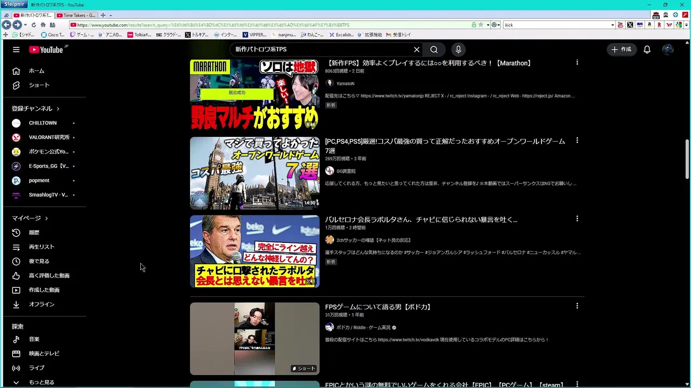Open the GG調査班 channel link
The width and height of the screenshot is (691, 388).
(346, 171)
